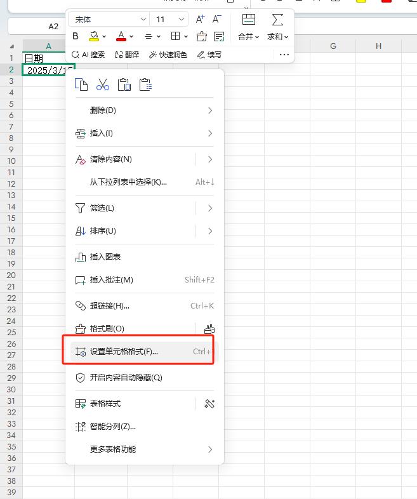This screenshot has height=499, width=417.
Task: Click the 合并 merge cells icon
Action: coord(249,20)
